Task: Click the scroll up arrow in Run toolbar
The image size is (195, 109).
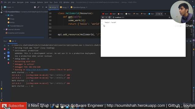Action: point(9,46)
